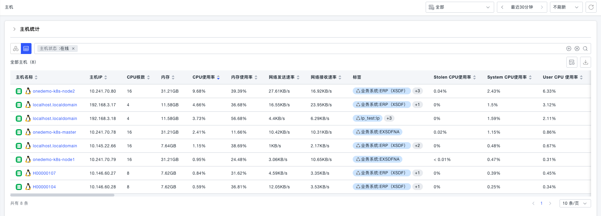Sort by 内存使用率 column header
Screen dimensions: 601x216
pyautogui.click(x=244, y=77)
